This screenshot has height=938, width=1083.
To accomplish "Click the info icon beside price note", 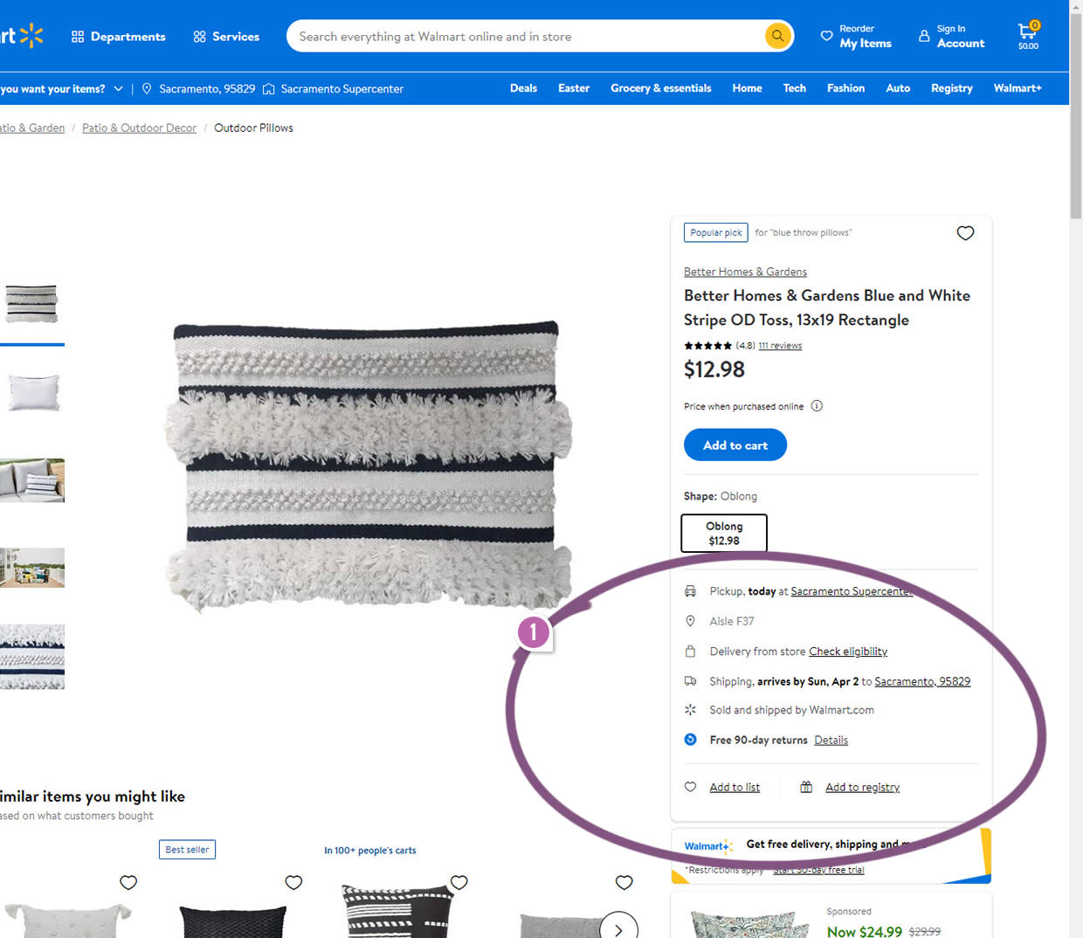I will click(x=817, y=406).
